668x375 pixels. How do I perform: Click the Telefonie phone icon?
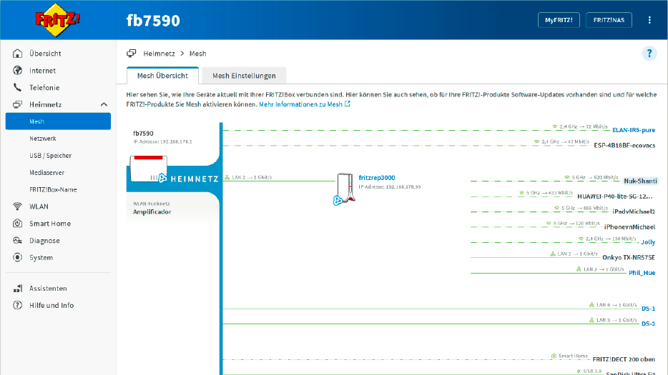click(x=17, y=87)
